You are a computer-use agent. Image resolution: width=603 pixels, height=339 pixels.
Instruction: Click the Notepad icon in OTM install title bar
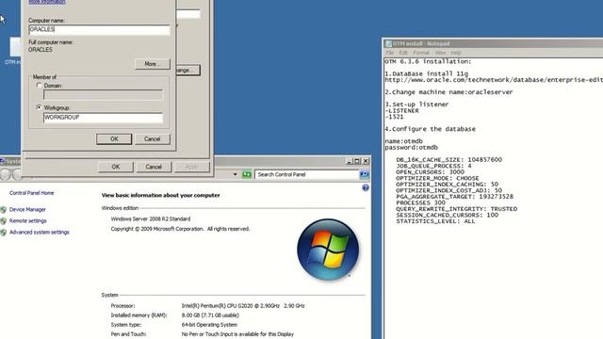tap(388, 44)
